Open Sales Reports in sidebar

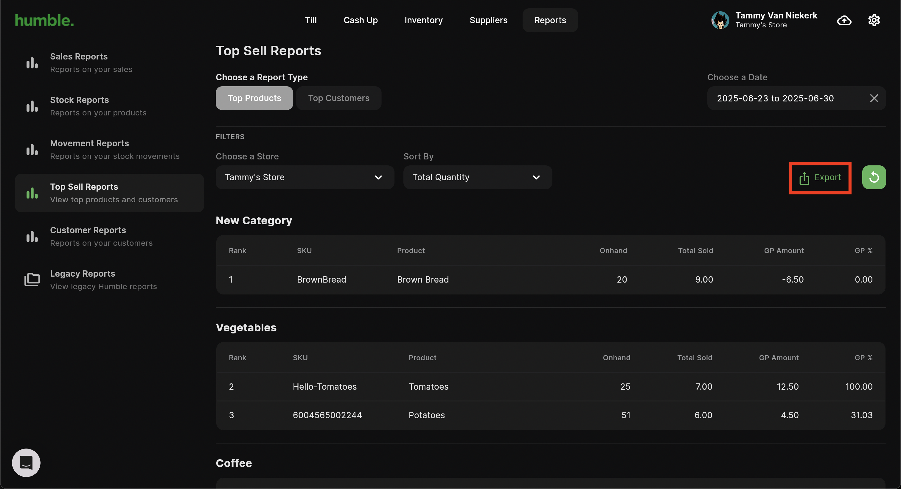109,63
